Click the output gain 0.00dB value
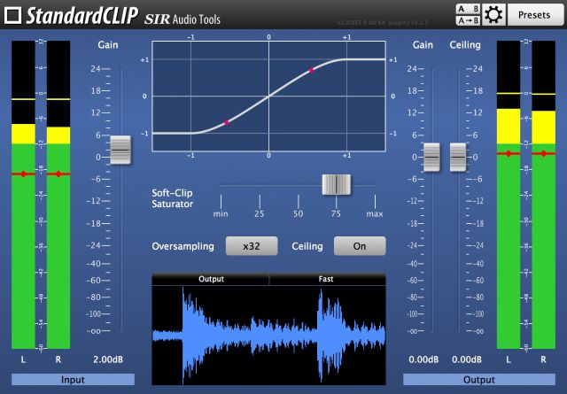 (423, 359)
